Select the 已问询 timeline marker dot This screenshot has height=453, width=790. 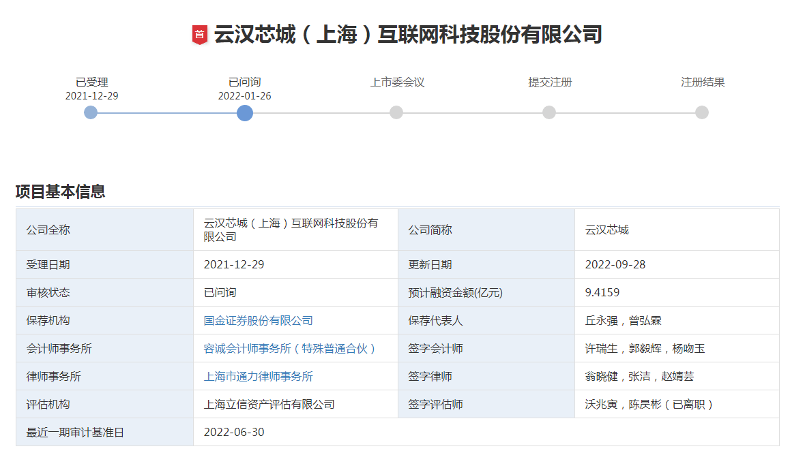click(x=245, y=113)
